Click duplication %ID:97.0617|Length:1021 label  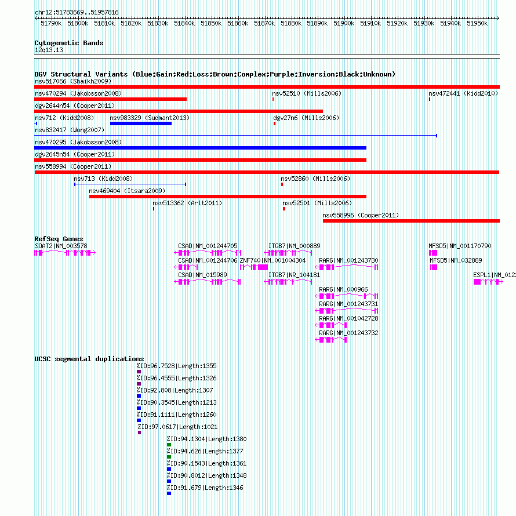[x=178, y=427]
